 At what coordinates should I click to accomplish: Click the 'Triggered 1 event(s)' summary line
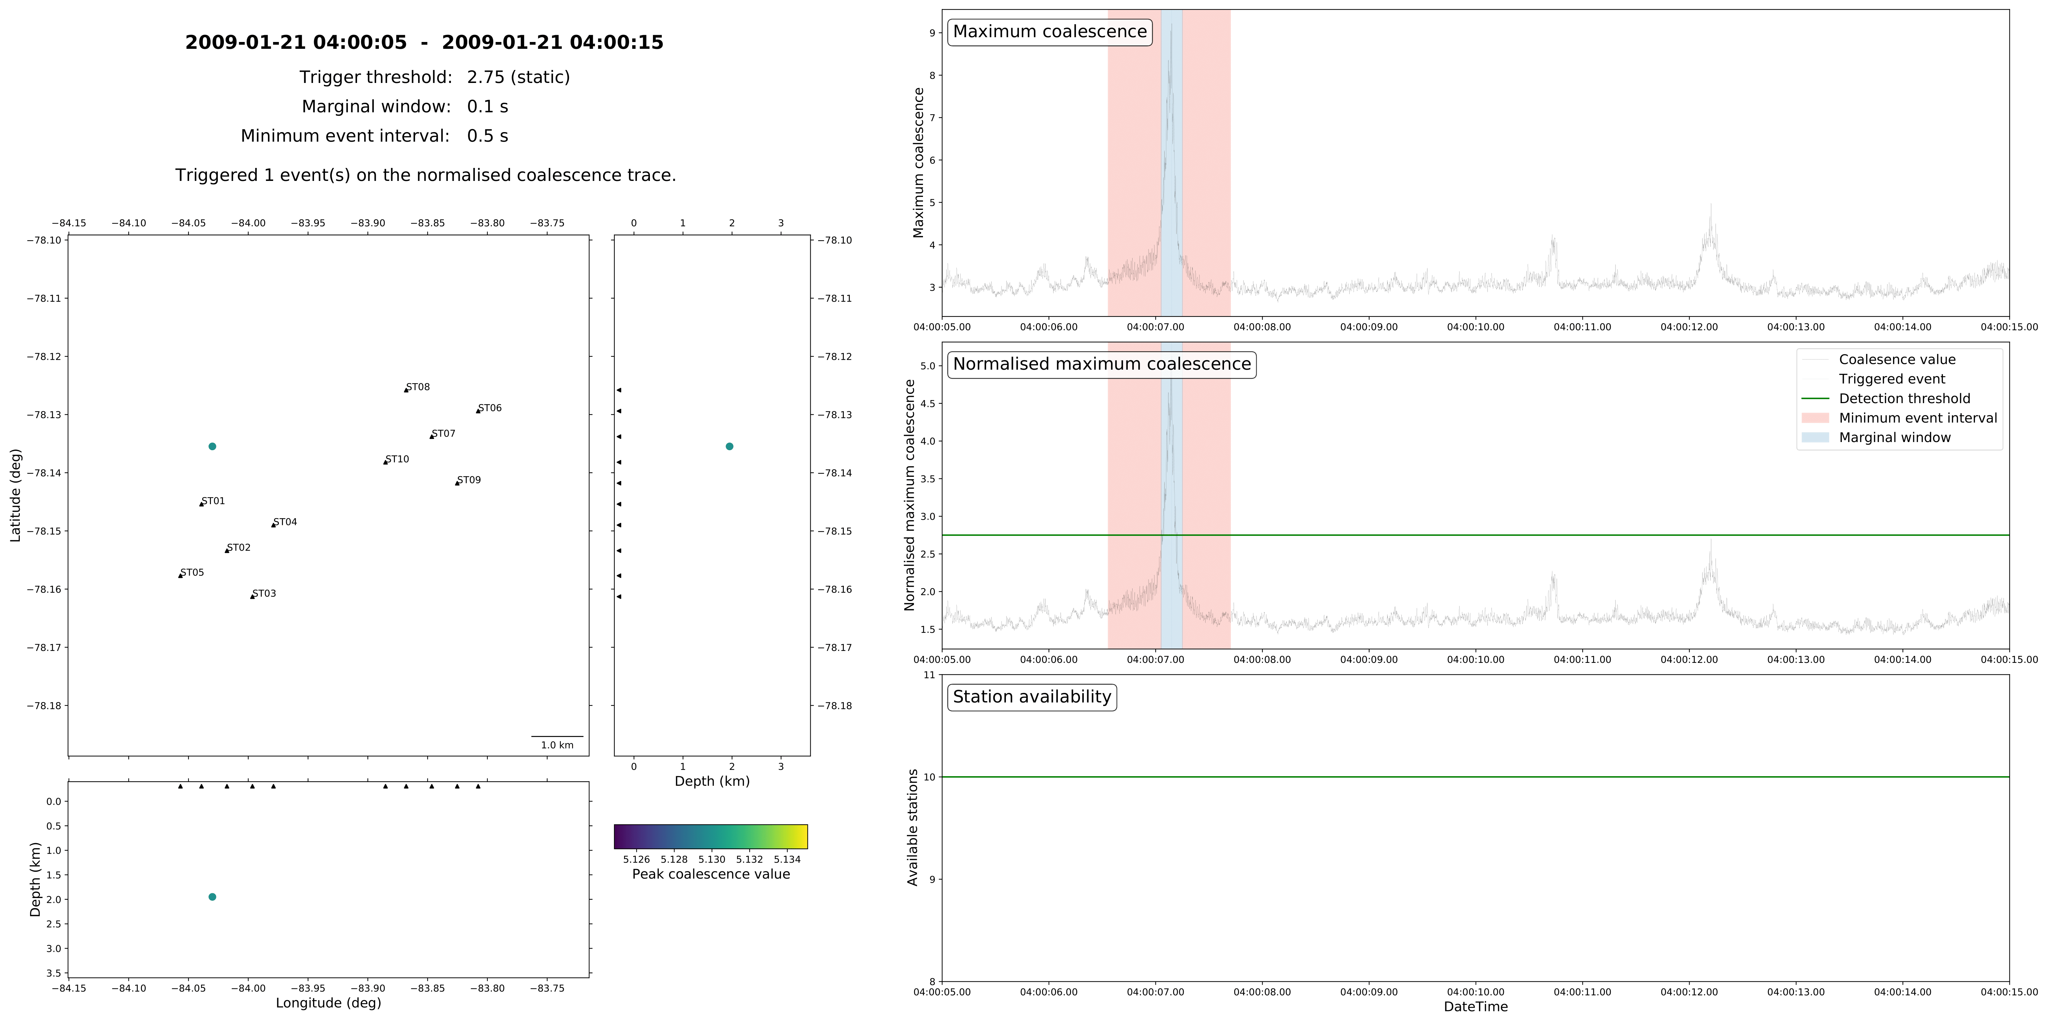(426, 176)
